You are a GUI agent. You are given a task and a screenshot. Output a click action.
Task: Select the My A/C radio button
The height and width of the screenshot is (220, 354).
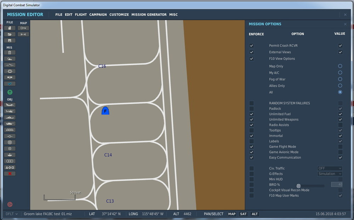340,73
